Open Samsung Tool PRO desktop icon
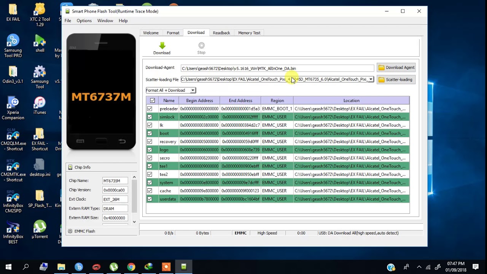Viewport: 487px width, 274px height. point(13,46)
